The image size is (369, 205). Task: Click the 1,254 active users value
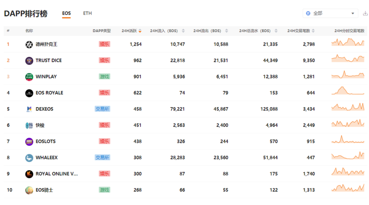click(136, 44)
